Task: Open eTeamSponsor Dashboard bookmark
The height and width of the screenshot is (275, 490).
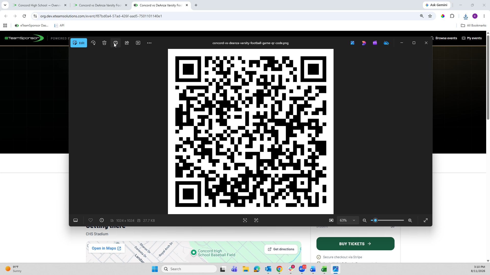Action: (x=32, y=25)
